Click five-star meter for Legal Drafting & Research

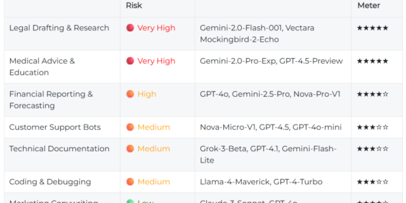pyautogui.click(x=373, y=28)
